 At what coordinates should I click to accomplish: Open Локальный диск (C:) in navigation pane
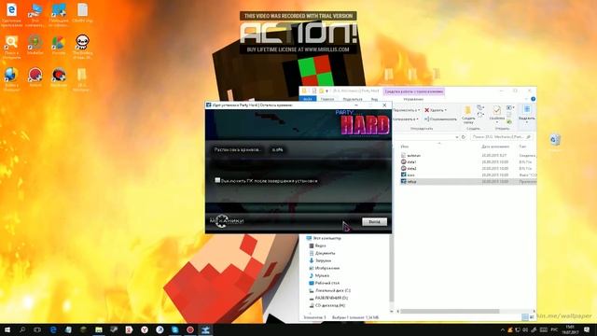(329, 290)
